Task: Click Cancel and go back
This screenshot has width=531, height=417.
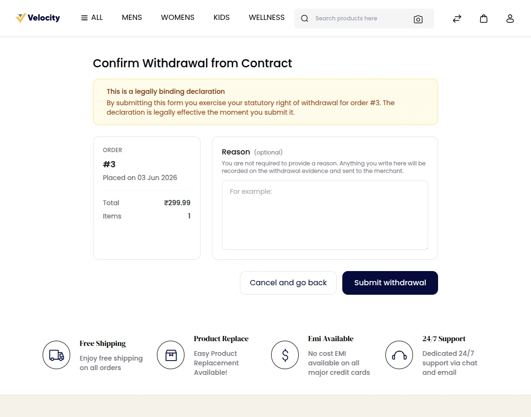Action: (288, 282)
